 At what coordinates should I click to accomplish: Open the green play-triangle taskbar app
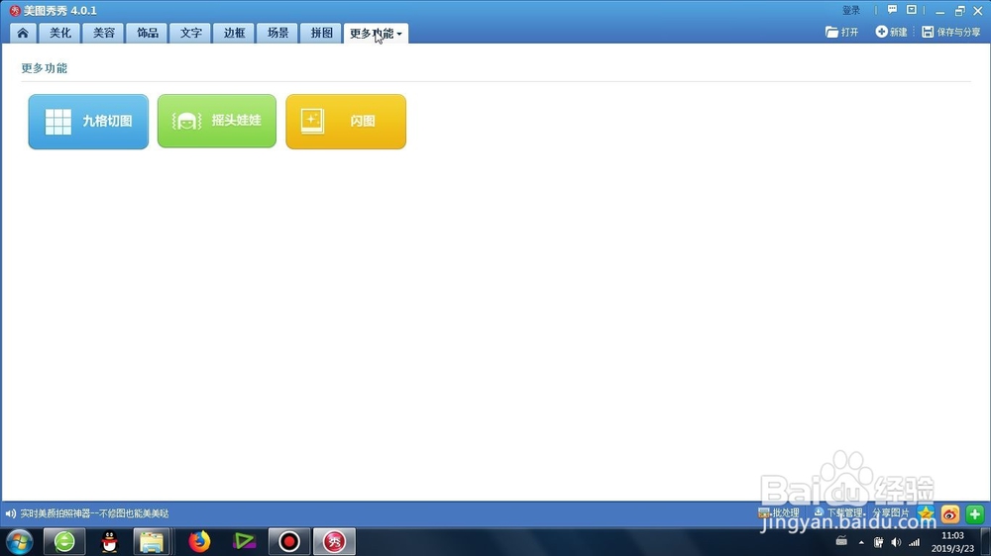tap(244, 541)
